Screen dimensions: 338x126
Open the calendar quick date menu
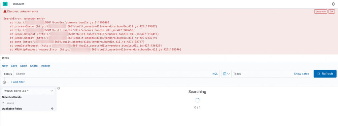pos(226,74)
